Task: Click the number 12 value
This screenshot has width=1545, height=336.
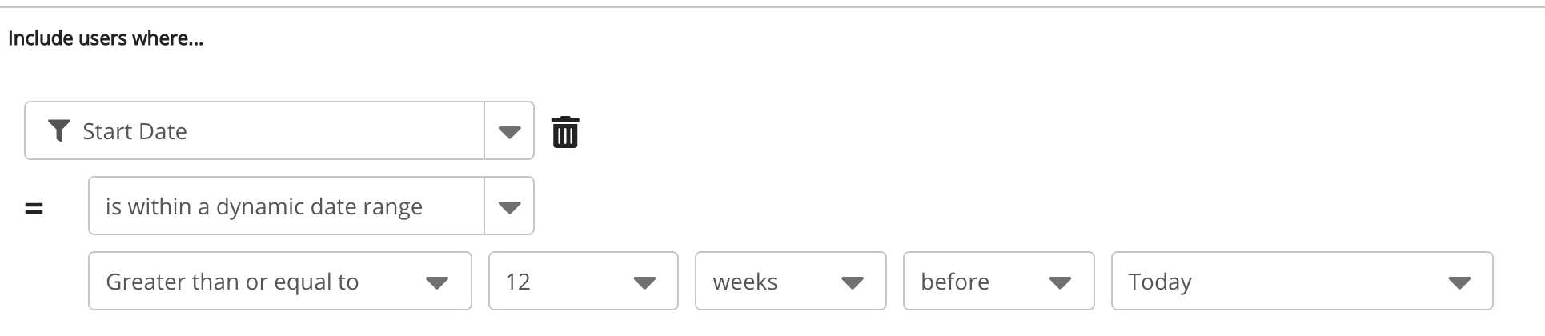Action: [518, 282]
